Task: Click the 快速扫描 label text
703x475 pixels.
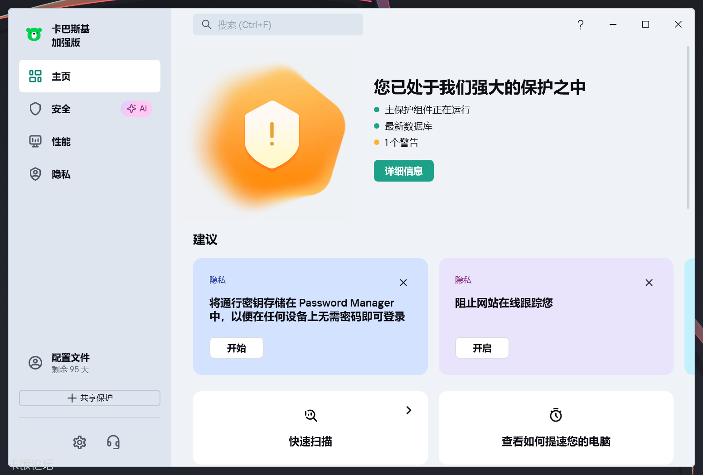Action: click(x=310, y=441)
